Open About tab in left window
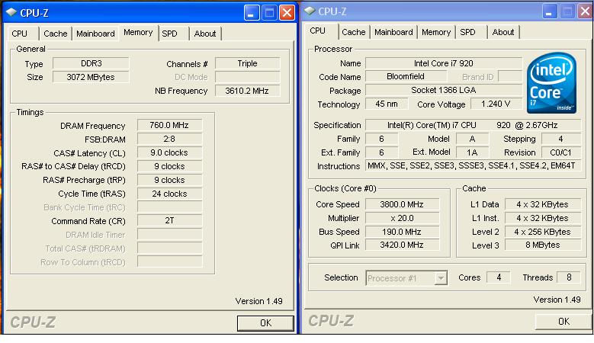This screenshot has height=343, width=594. (x=205, y=34)
